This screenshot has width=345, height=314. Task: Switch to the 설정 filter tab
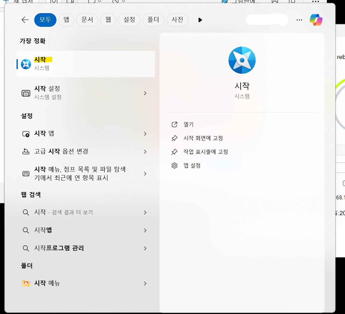129,20
